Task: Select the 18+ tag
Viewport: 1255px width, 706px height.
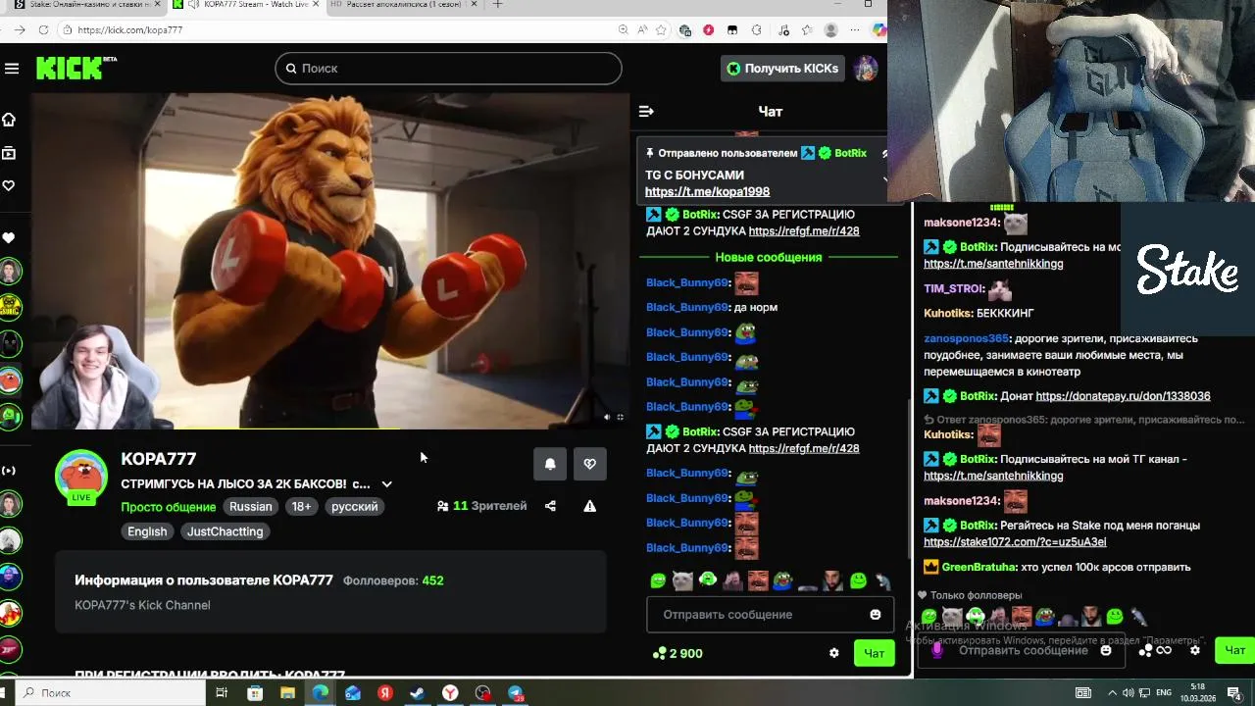Action: coord(301,507)
